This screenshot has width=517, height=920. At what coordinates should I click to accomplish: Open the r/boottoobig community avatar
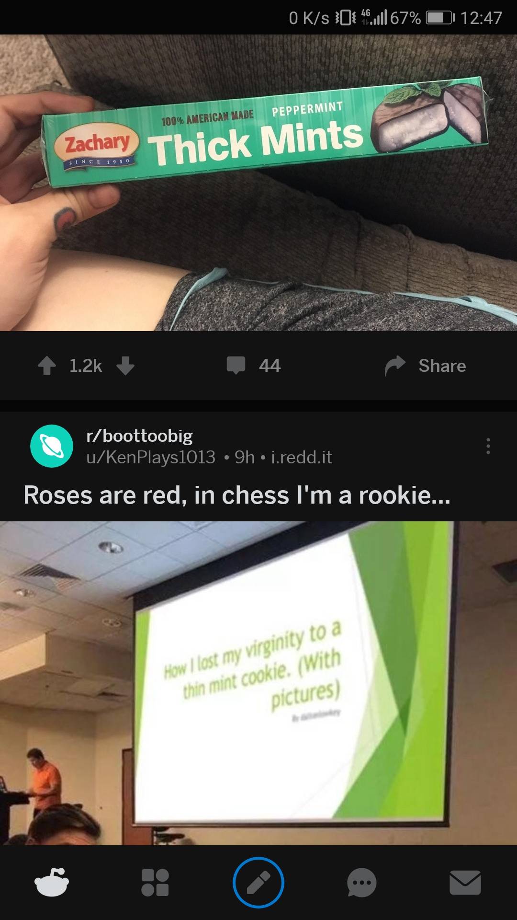(52, 446)
